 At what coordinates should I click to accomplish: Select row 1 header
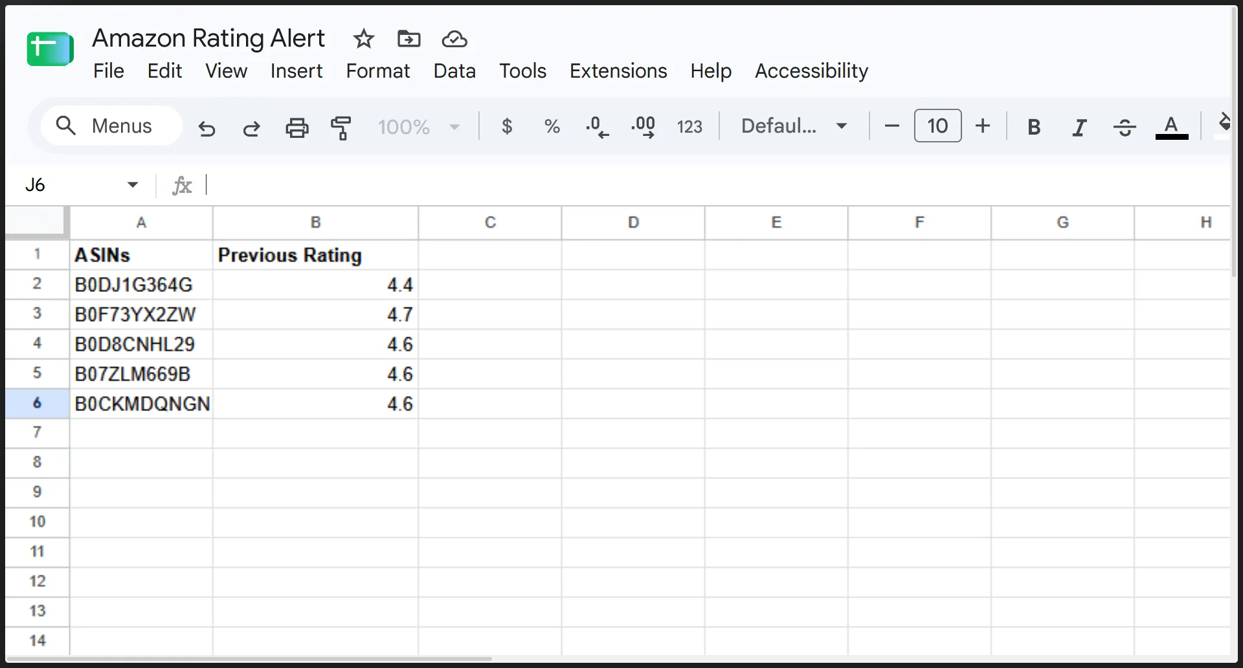pyautogui.click(x=37, y=254)
